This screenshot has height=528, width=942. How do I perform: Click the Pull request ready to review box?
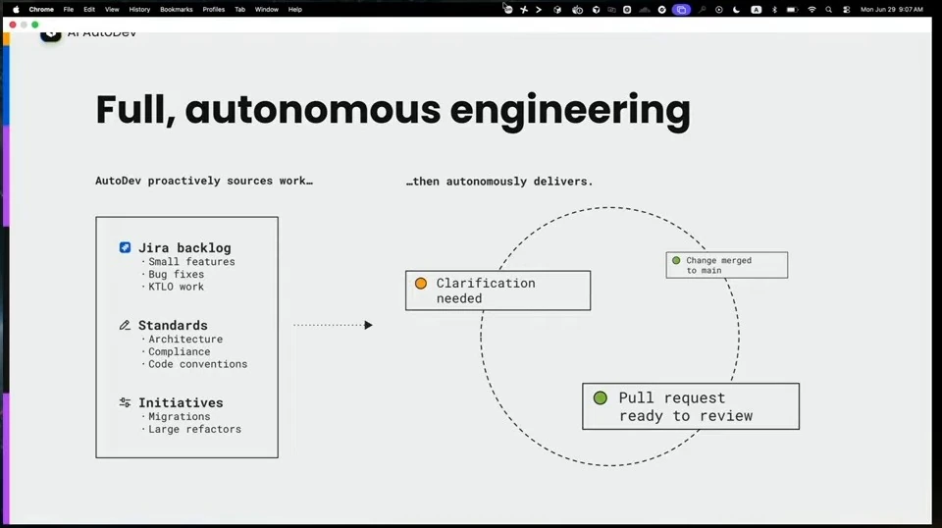click(x=691, y=406)
